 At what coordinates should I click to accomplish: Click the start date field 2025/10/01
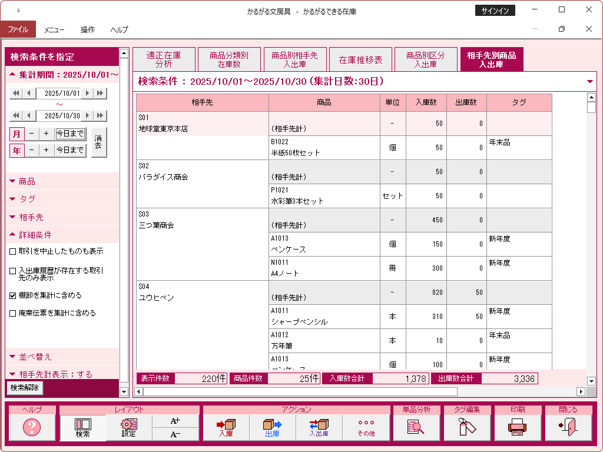click(62, 93)
